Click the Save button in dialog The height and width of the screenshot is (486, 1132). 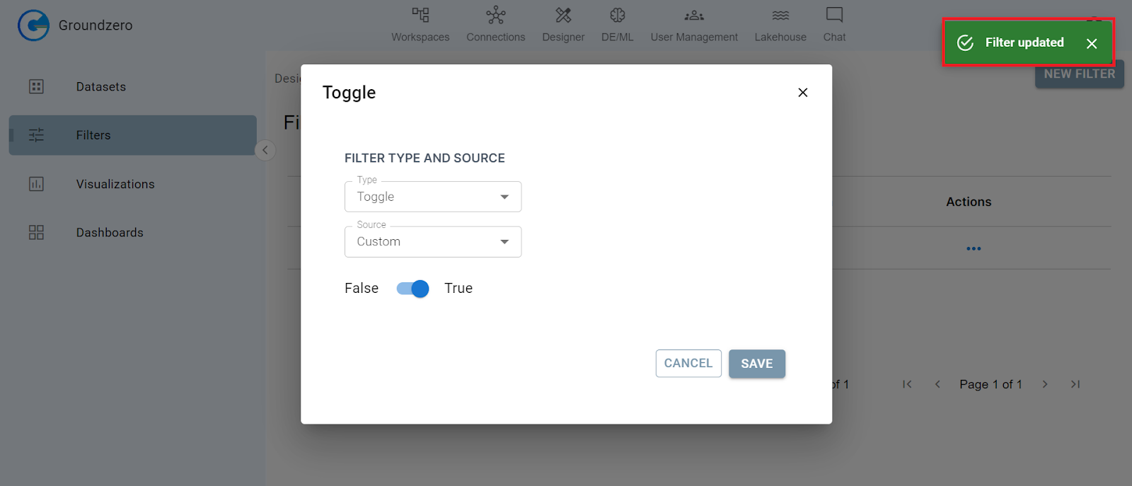(x=756, y=364)
